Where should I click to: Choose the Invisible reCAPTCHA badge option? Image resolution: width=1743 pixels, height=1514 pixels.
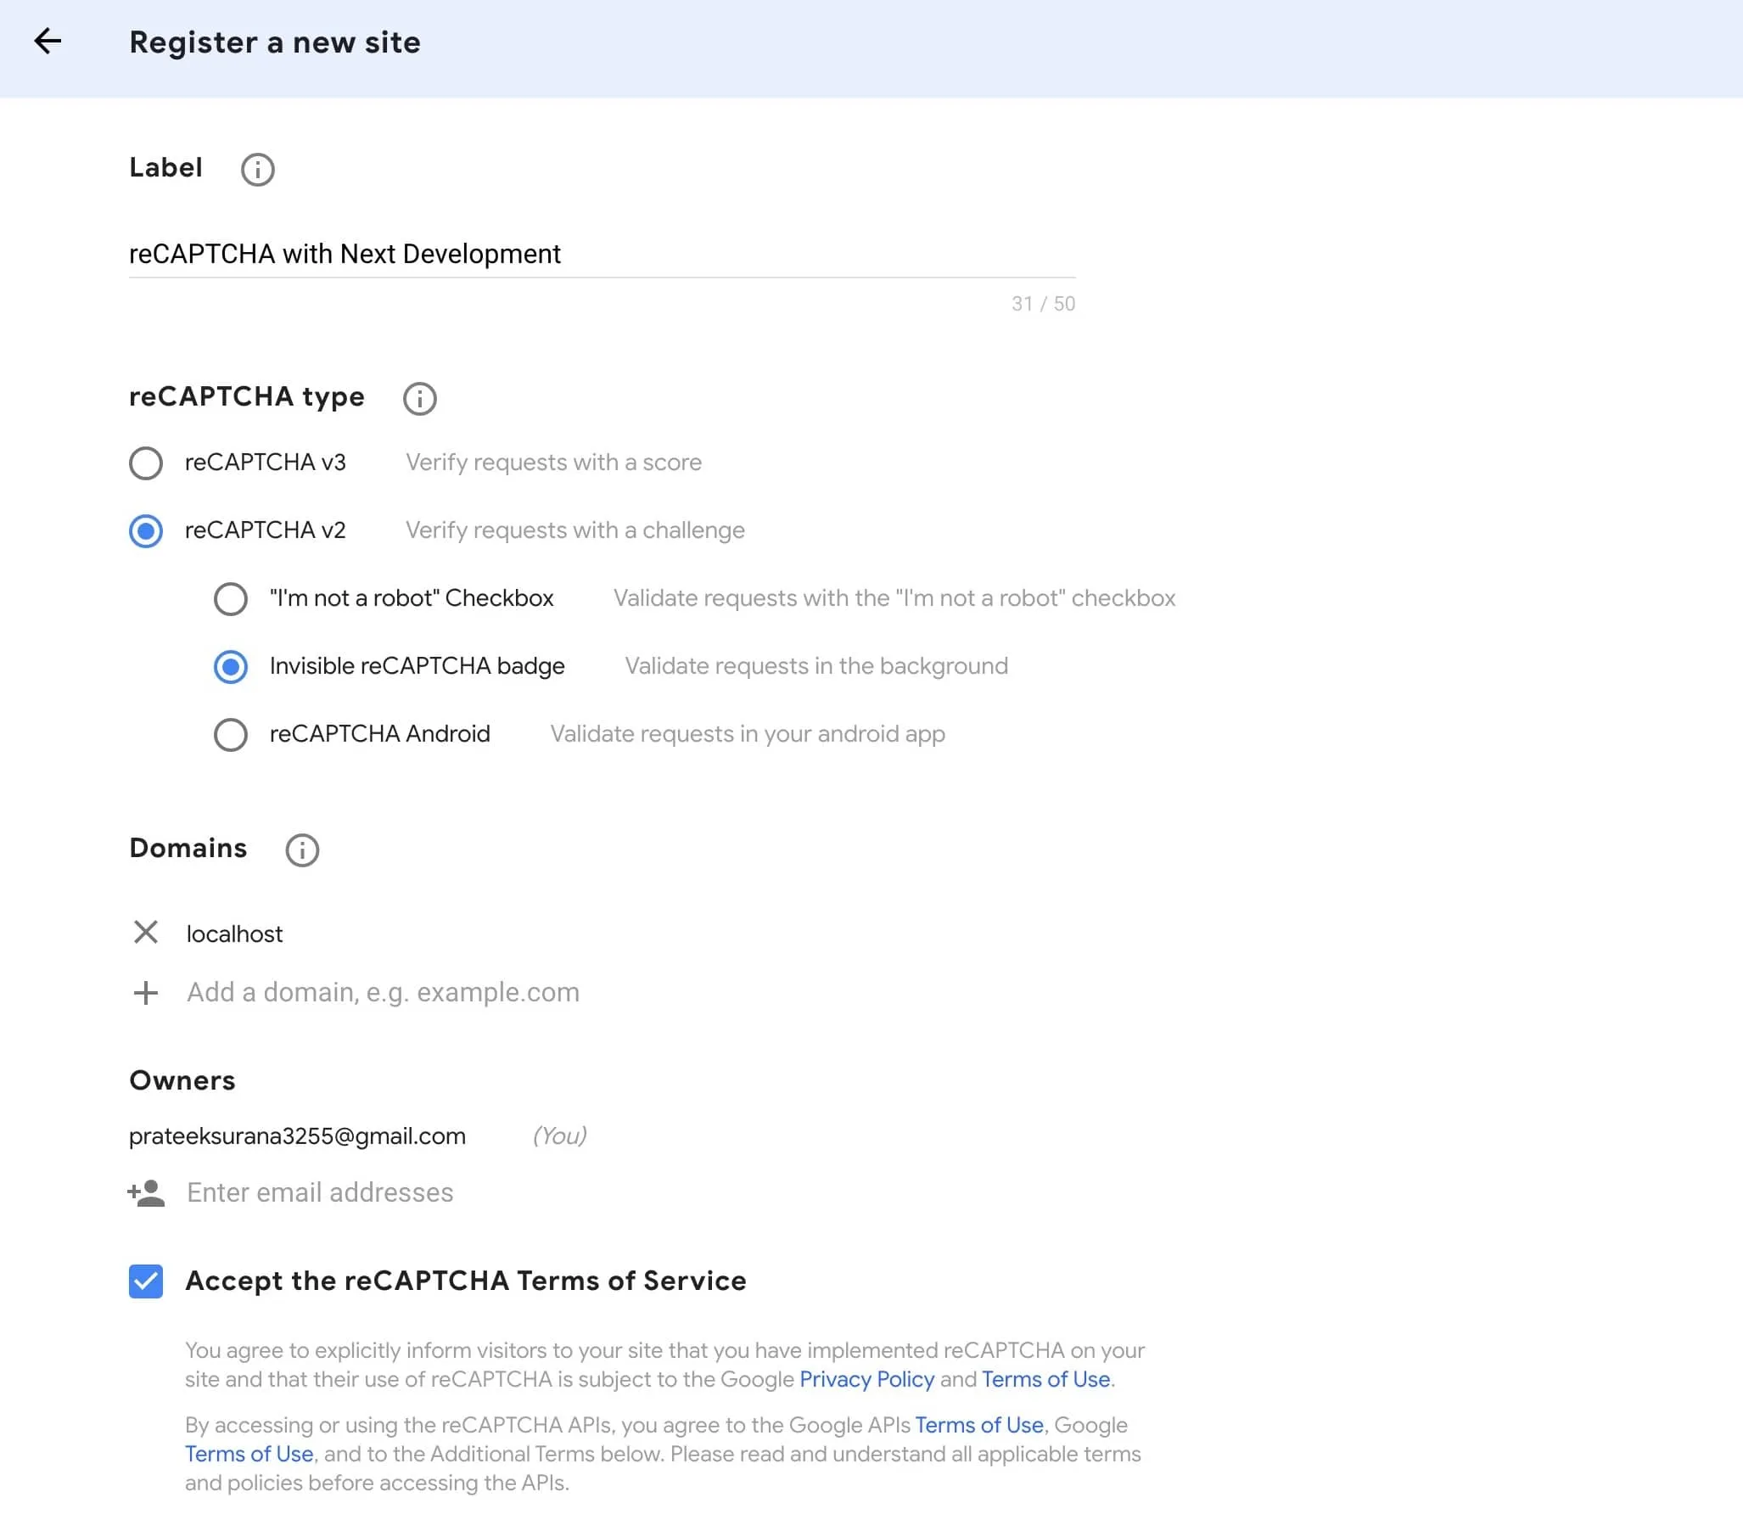[x=231, y=667]
